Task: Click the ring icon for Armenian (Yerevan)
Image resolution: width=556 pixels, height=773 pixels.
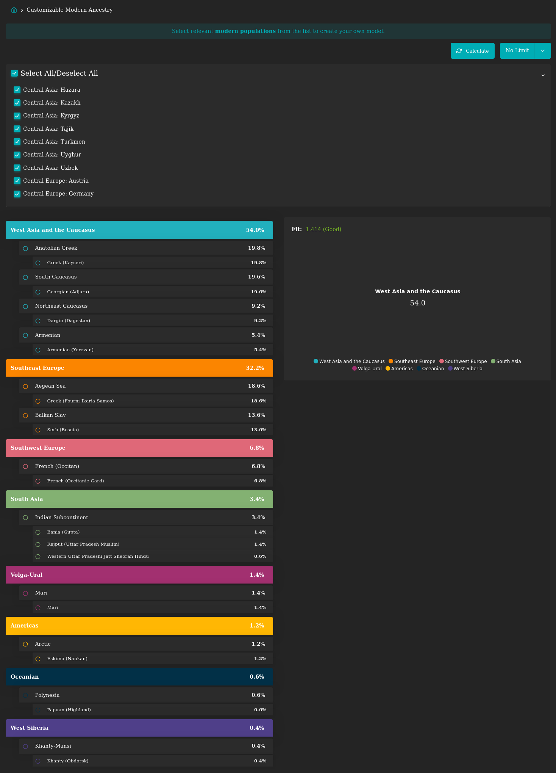Action: [x=38, y=350]
